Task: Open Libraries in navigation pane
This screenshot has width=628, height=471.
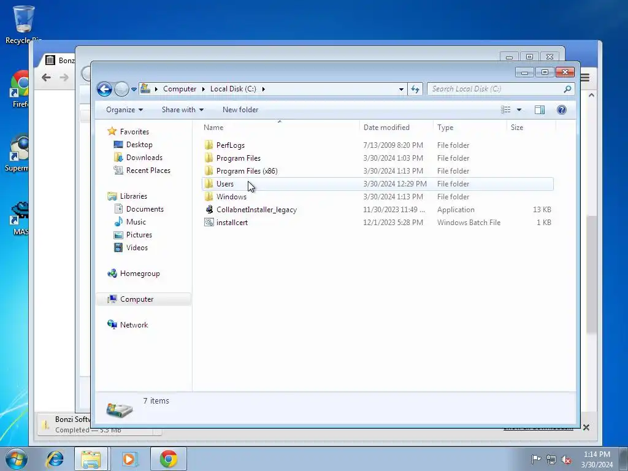Action: point(133,196)
